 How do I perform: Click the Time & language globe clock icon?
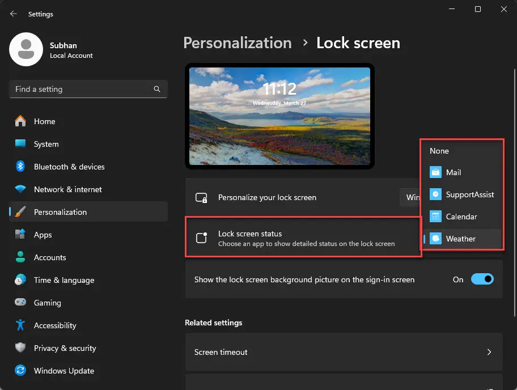pyautogui.click(x=20, y=279)
